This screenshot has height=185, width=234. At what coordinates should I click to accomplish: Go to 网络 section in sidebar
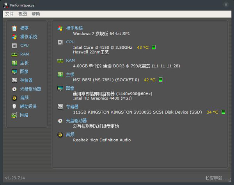pyautogui.click(x=24, y=115)
